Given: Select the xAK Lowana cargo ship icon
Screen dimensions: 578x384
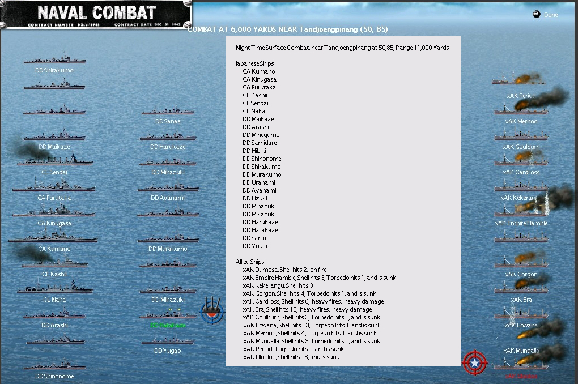Looking at the screenshot, I should click(x=521, y=312).
